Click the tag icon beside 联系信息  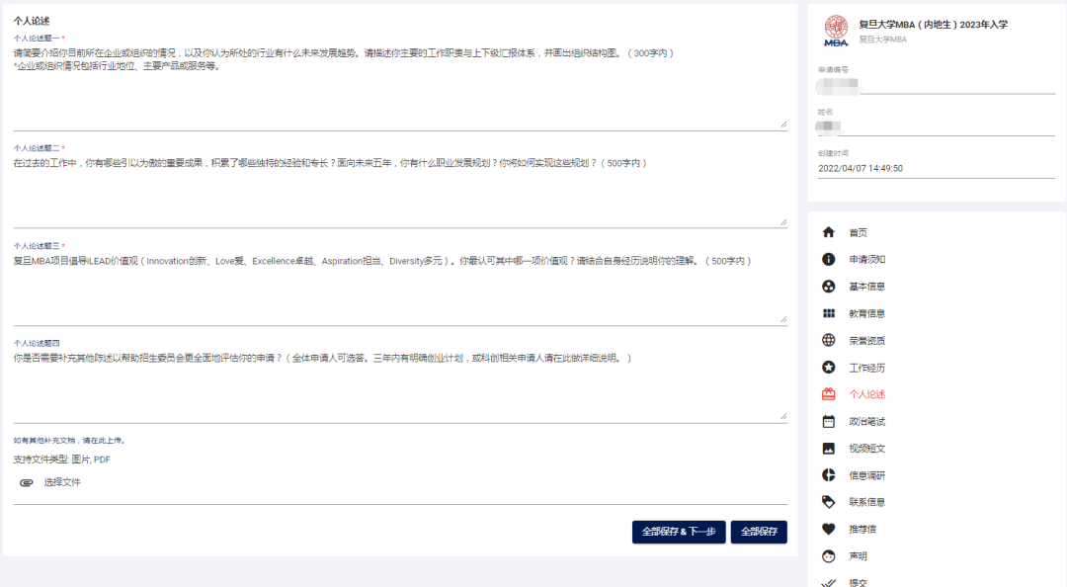828,502
